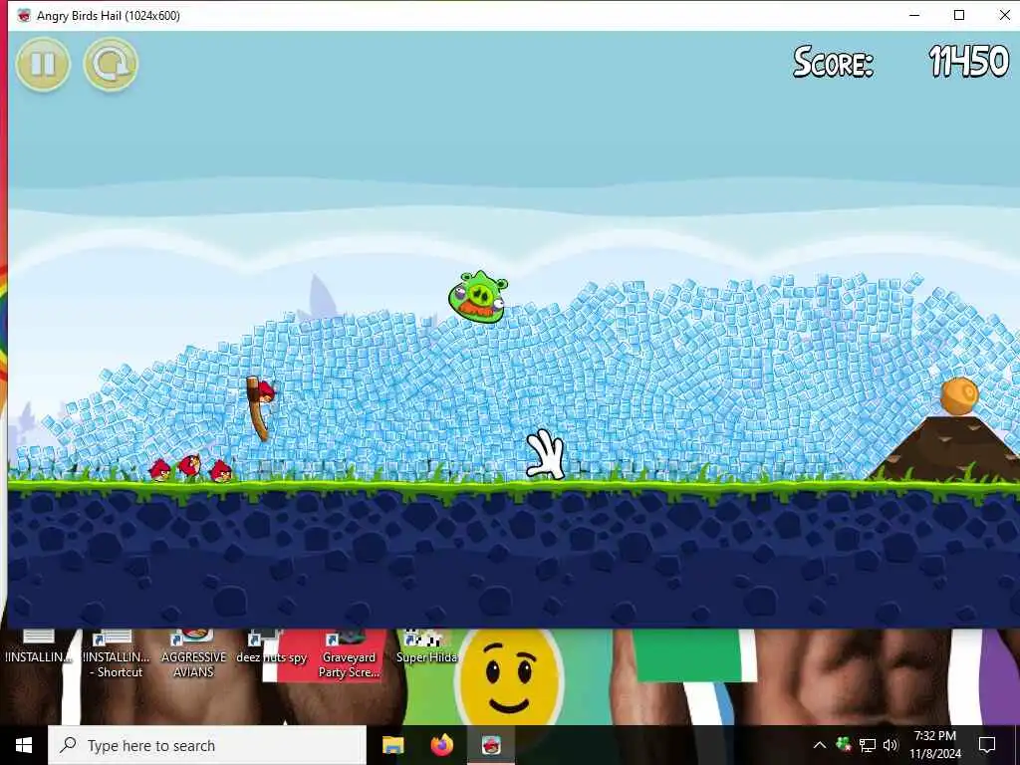Image resolution: width=1020 pixels, height=765 pixels.
Task: Click the Angry Birds Hail window title
Action: tap(108, 16)
